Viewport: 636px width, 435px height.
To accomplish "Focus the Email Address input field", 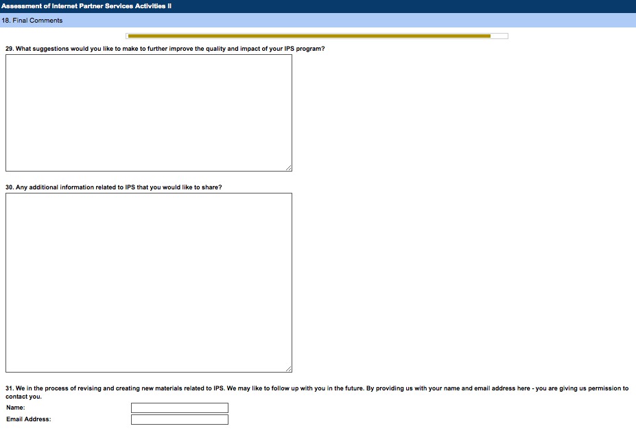I will pos(180,420).
